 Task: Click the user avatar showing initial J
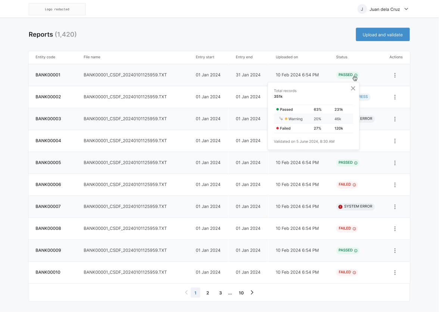[x=362, y=9]
